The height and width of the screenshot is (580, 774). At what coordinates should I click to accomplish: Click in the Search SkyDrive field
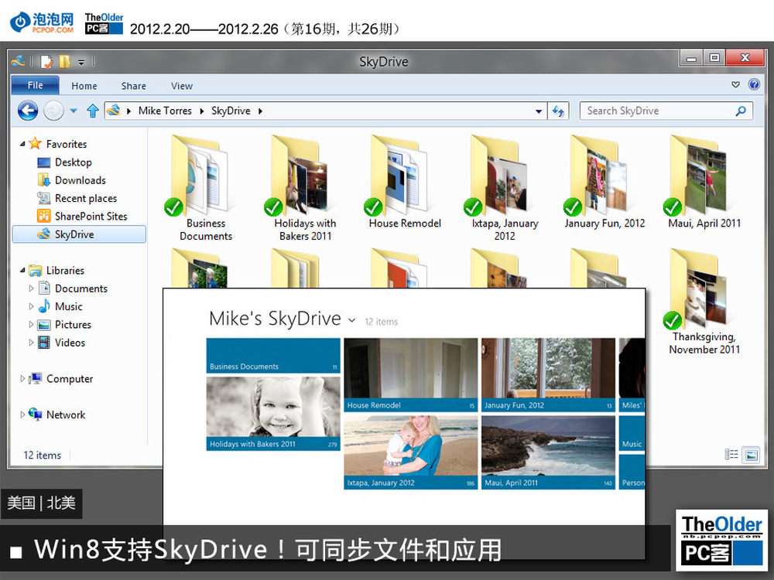point(666,111)
